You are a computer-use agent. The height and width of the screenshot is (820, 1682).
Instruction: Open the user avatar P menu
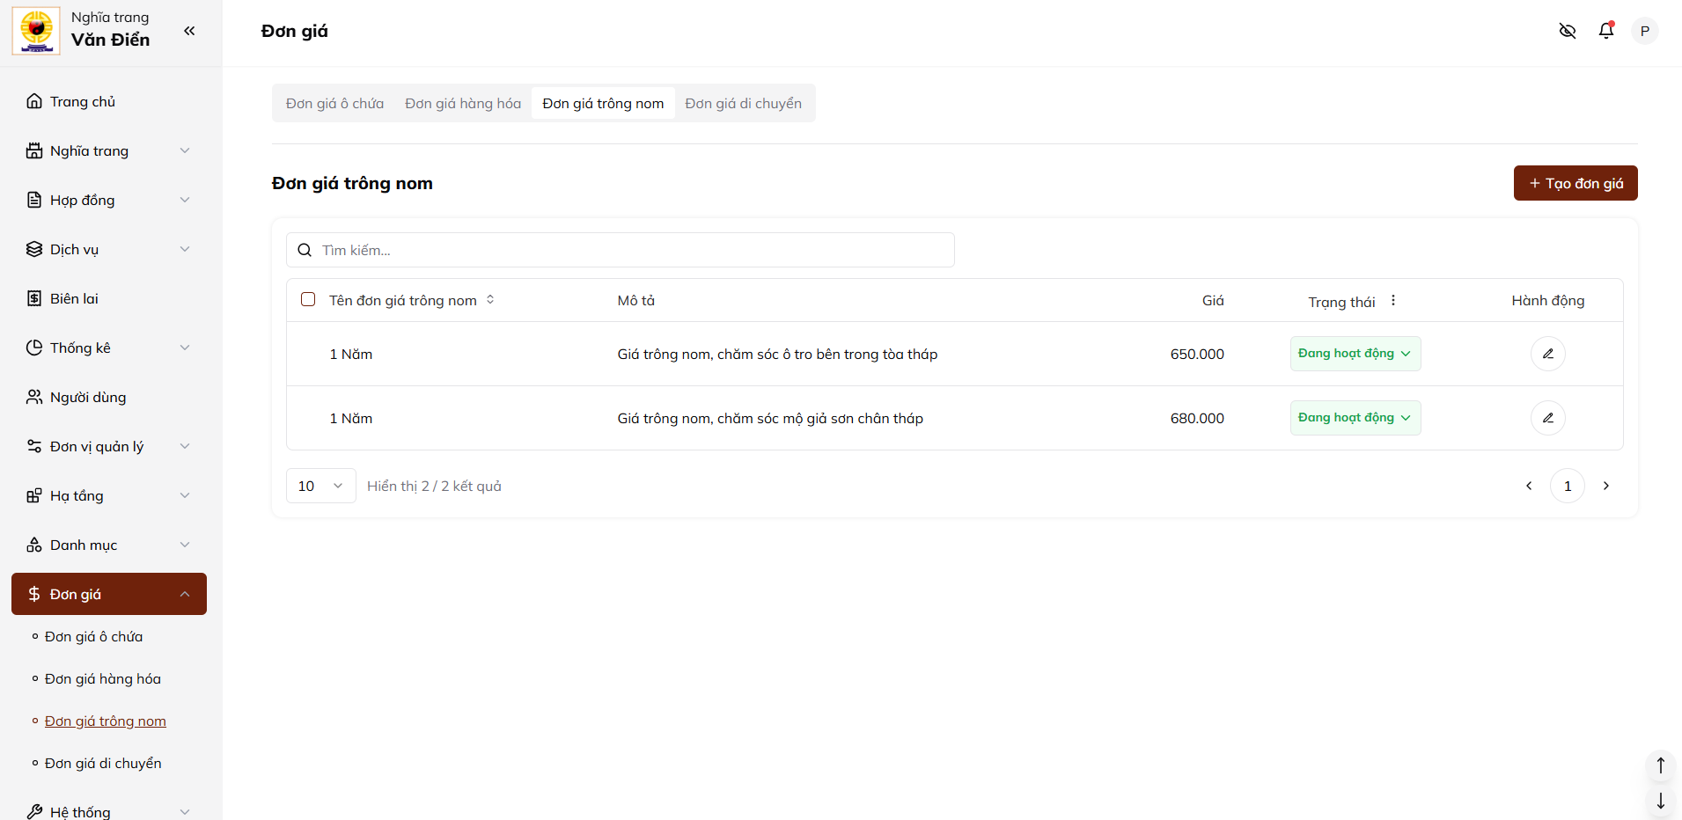tap(1644, 31)
